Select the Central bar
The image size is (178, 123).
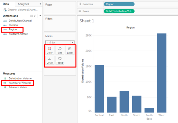coord(99,89)
